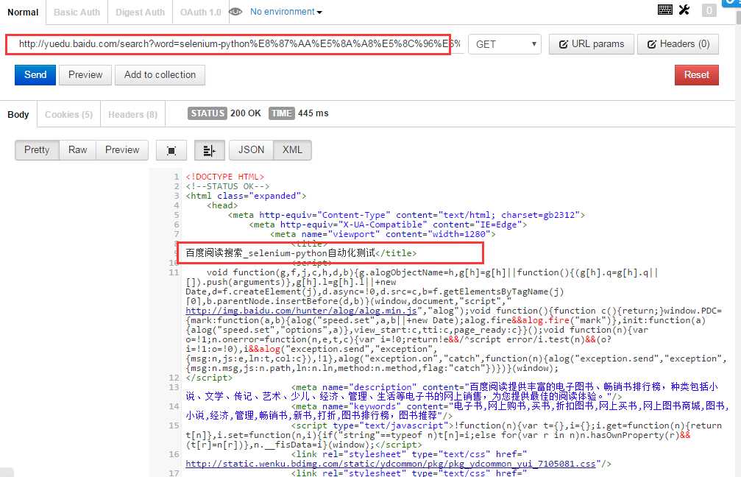Click the charset=gb2312 meta line
Screen dimensions: 741x477
pyautogui.click(x=406, y=215)
